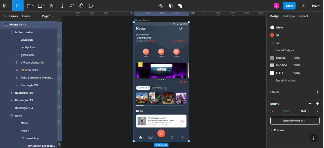
Task: Select the Icon Color layer
Action: tap(29, 70)
